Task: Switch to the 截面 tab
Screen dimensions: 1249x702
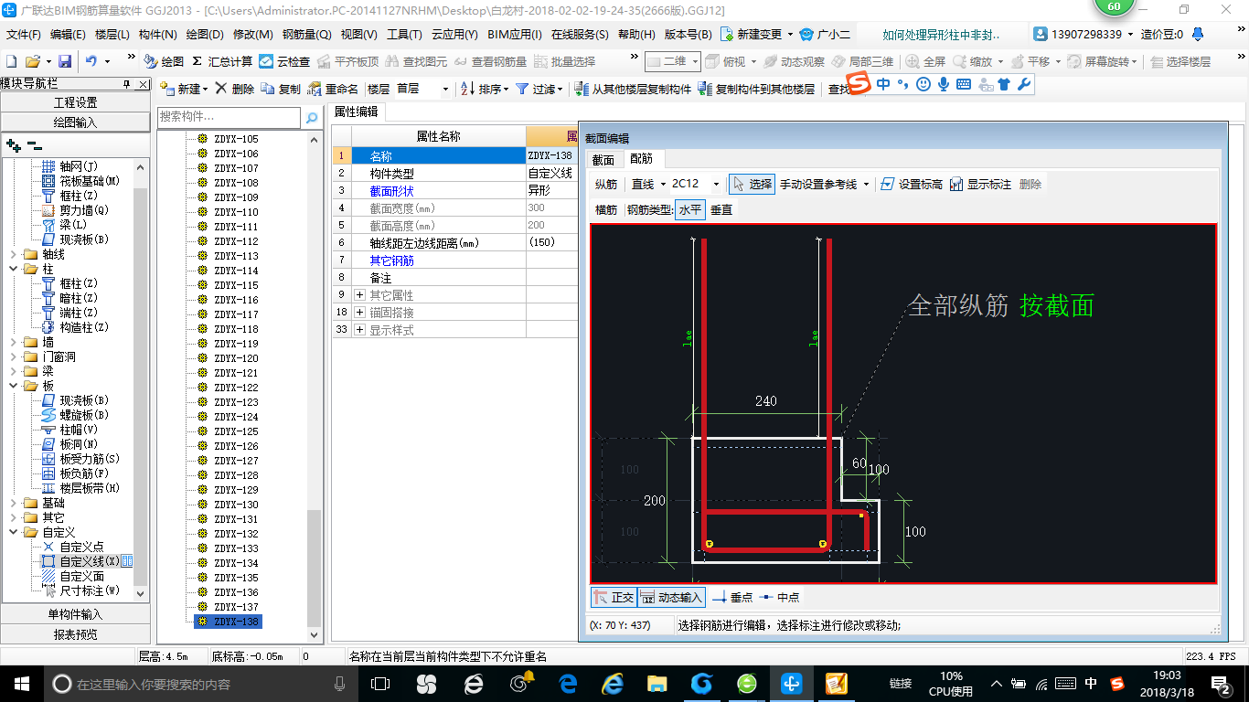Action: pos(603,159)
